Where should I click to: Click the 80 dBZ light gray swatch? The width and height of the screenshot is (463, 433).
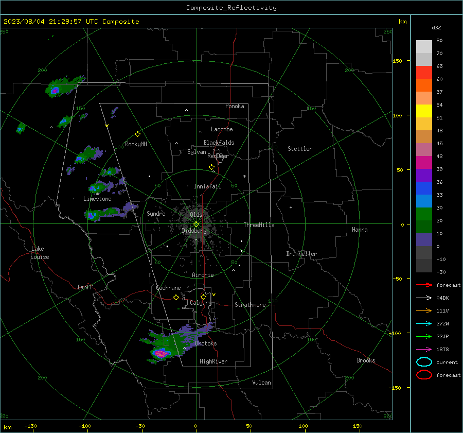[x=424, y=46]
